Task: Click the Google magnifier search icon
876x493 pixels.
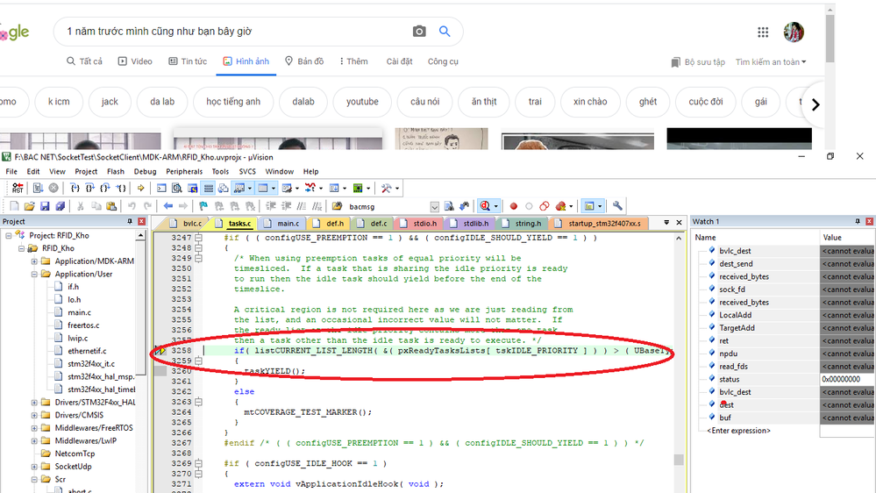Action: [x=445, y=32]
